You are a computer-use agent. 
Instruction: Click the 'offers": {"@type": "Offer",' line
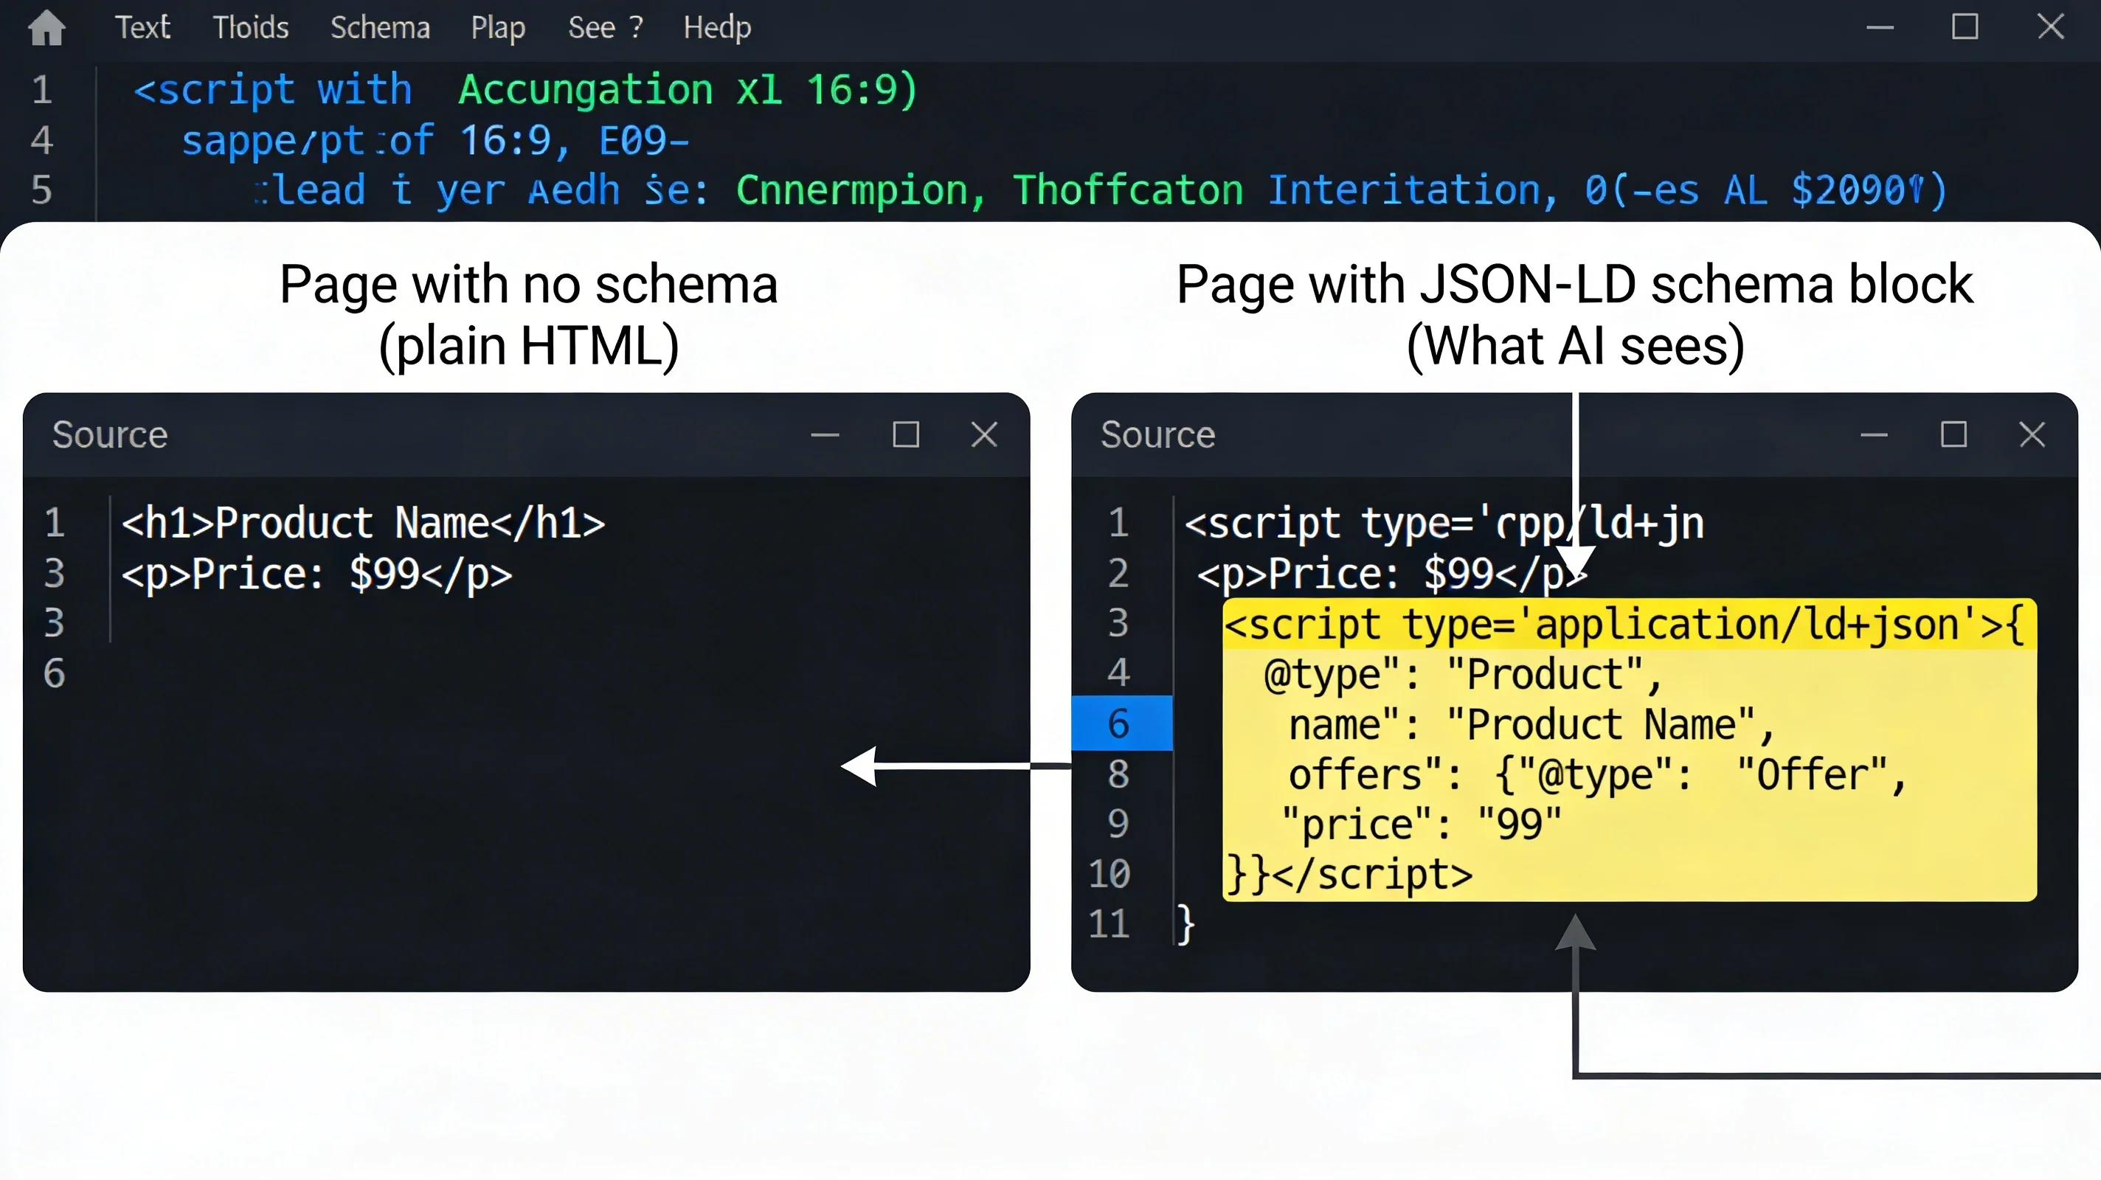pyautogui.click(x=1598, y=774)
